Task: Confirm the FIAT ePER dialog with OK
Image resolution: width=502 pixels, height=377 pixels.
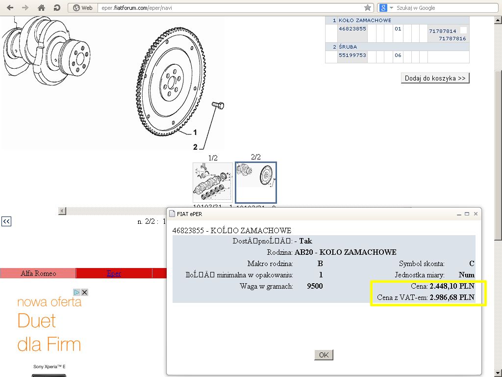Action: click(324, 355)
